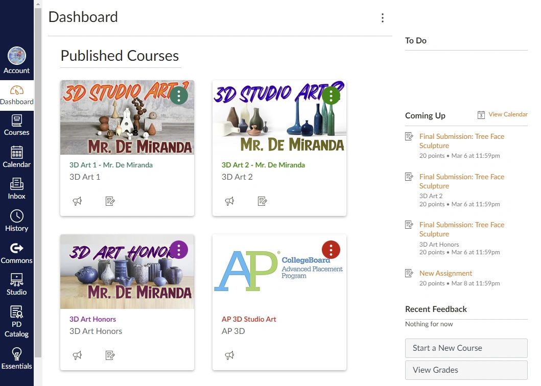
Task: Click the View Calendar link
Action: pos(508,114)
